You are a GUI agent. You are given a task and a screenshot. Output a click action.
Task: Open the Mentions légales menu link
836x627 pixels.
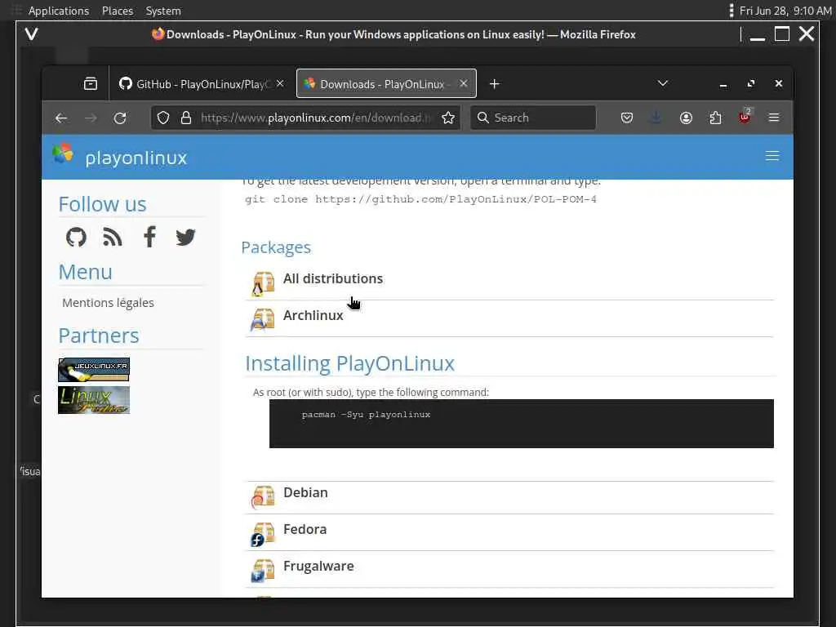[109, 303]
